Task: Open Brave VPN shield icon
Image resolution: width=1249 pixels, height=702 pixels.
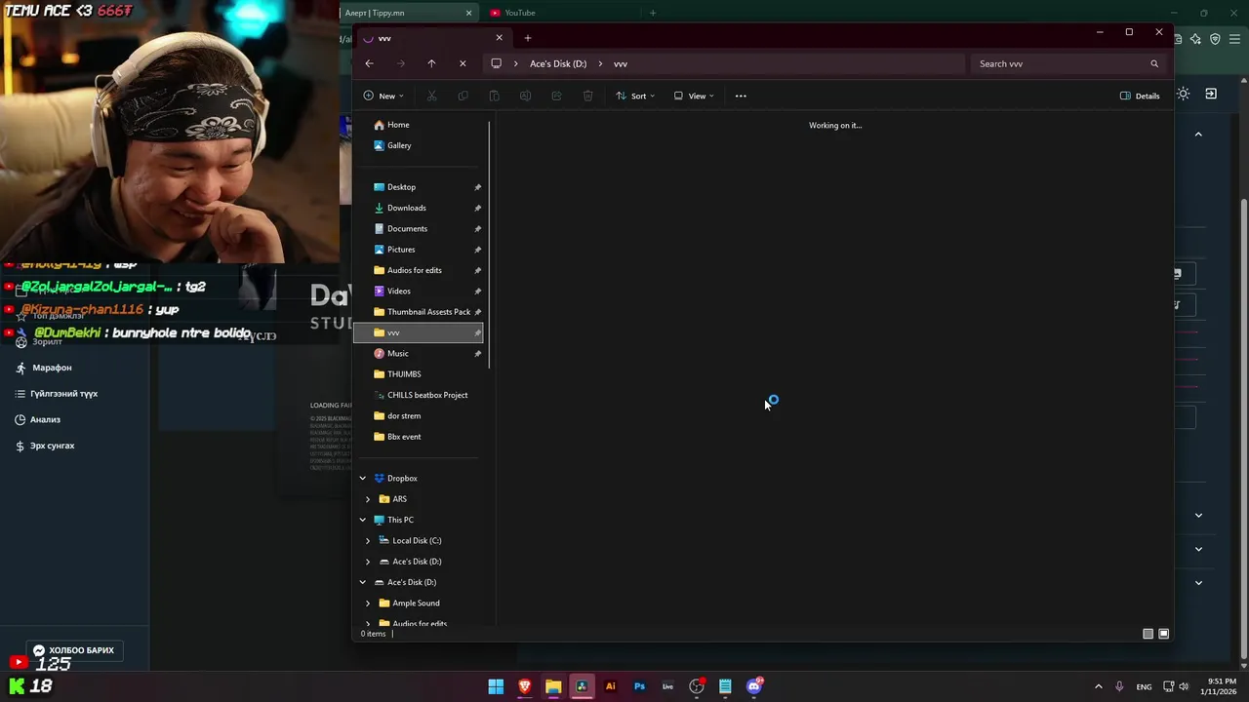Action: coord(1215,39)
